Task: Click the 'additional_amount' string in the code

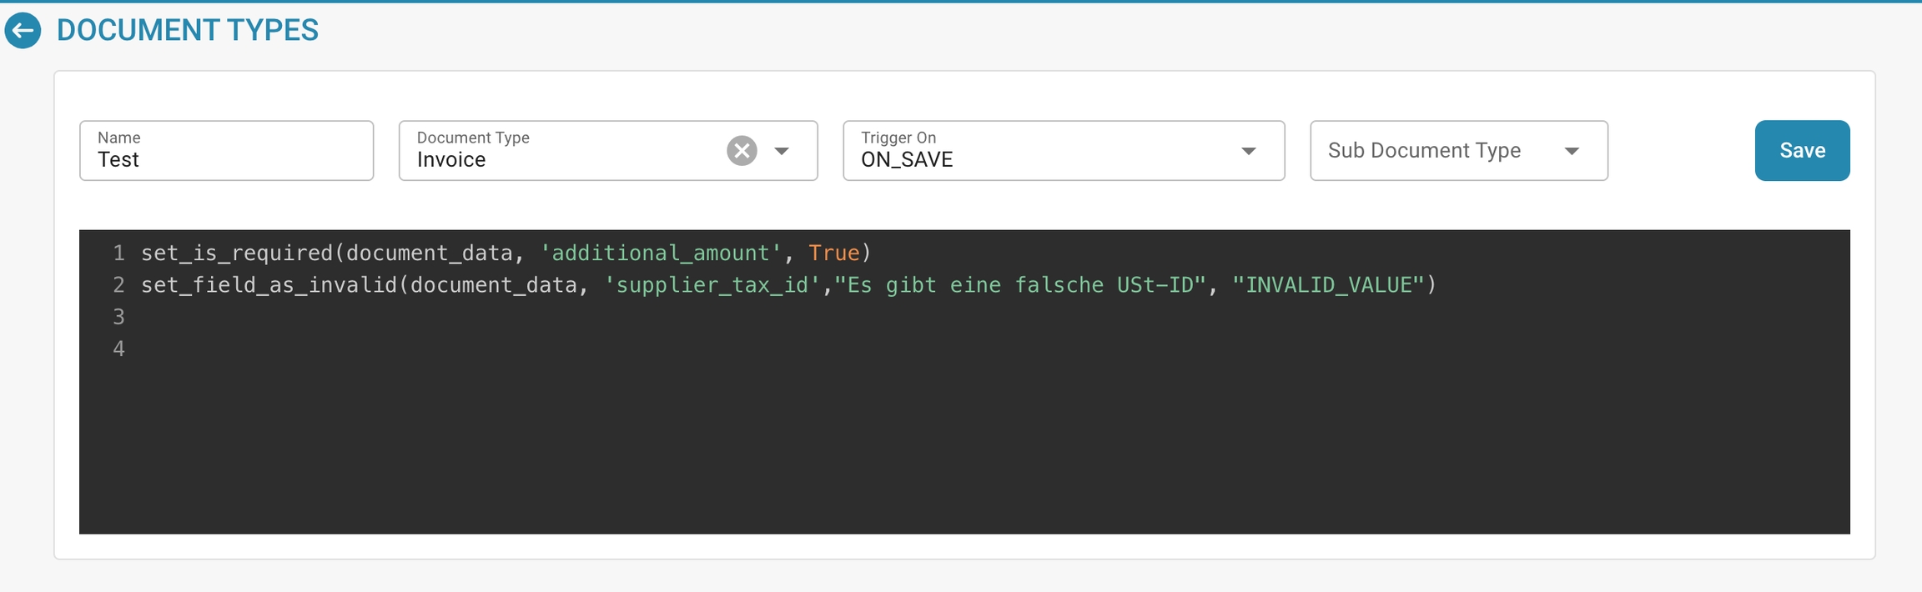Action: pos(660,253)
